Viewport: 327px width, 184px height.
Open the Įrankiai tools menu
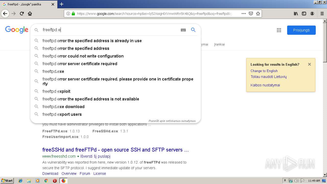tap(219, 44)
